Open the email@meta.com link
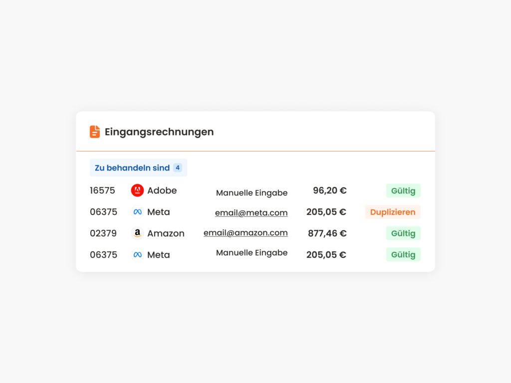This screenshot has height=383, width=511. [x=252, y=212]
